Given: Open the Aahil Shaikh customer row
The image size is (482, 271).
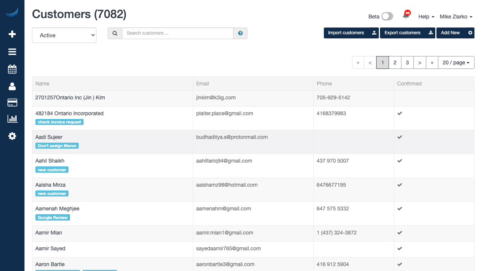Looking at the screenshot, I should (x=50, y=161).
